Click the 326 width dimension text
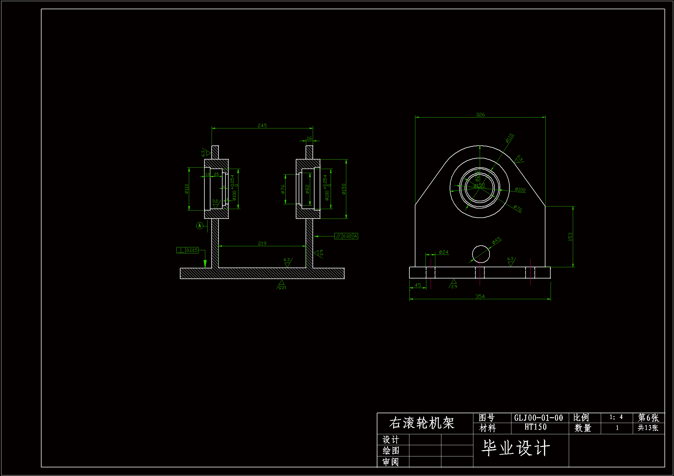Viewport: 674px width, 476px height. pyautogui.click(x=480, y=115)
